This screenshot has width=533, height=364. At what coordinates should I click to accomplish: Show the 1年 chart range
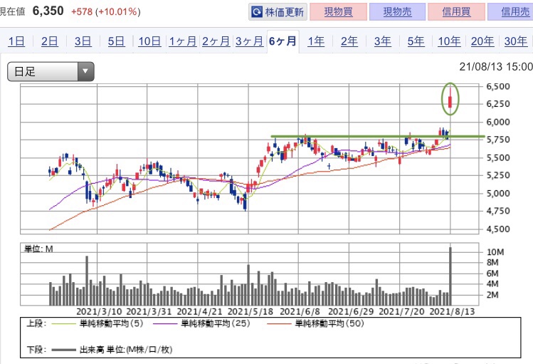[x=316, y=41]
